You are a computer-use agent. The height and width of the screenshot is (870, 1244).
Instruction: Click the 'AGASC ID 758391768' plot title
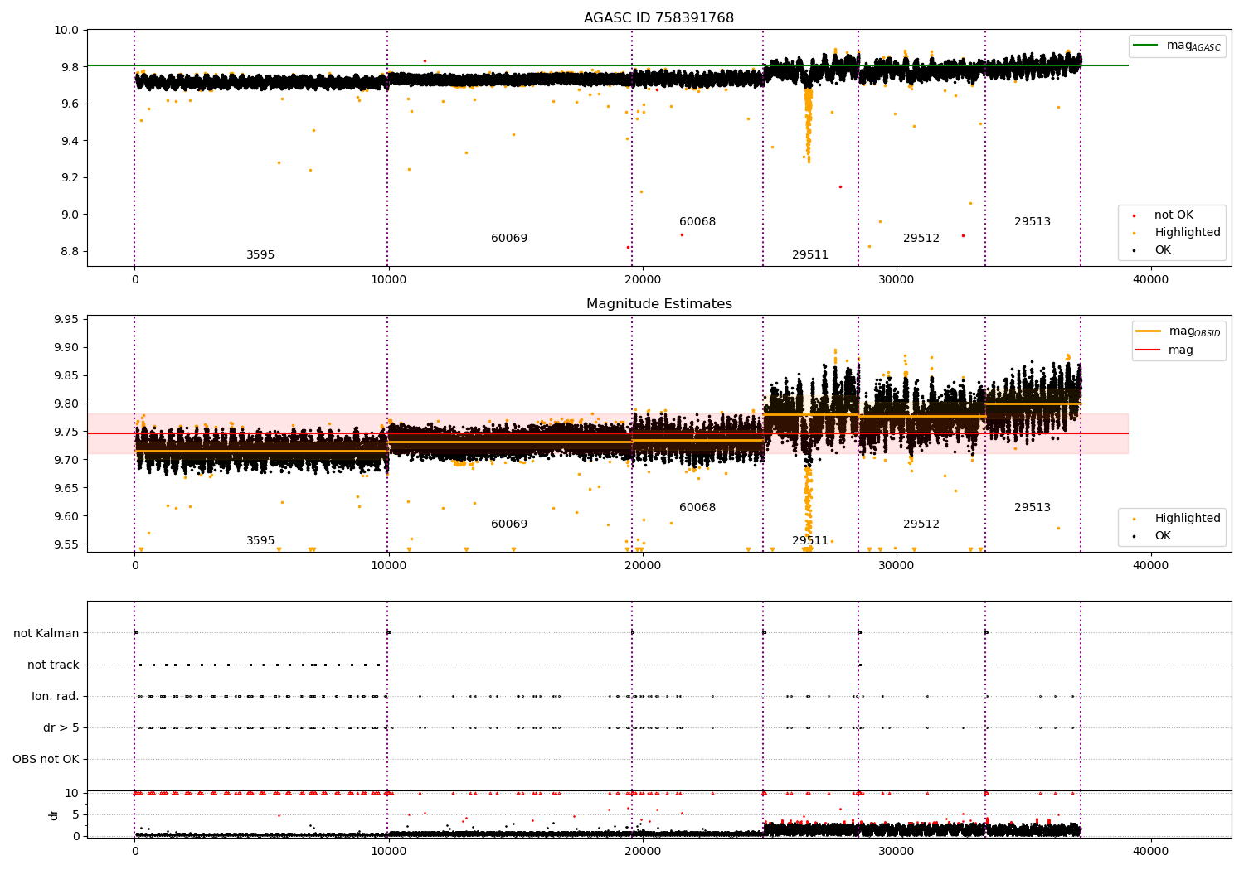point(658,17)
